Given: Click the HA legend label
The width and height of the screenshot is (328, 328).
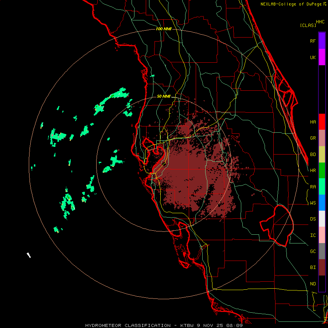Looking at the screenshot, I should coord(313,122).
